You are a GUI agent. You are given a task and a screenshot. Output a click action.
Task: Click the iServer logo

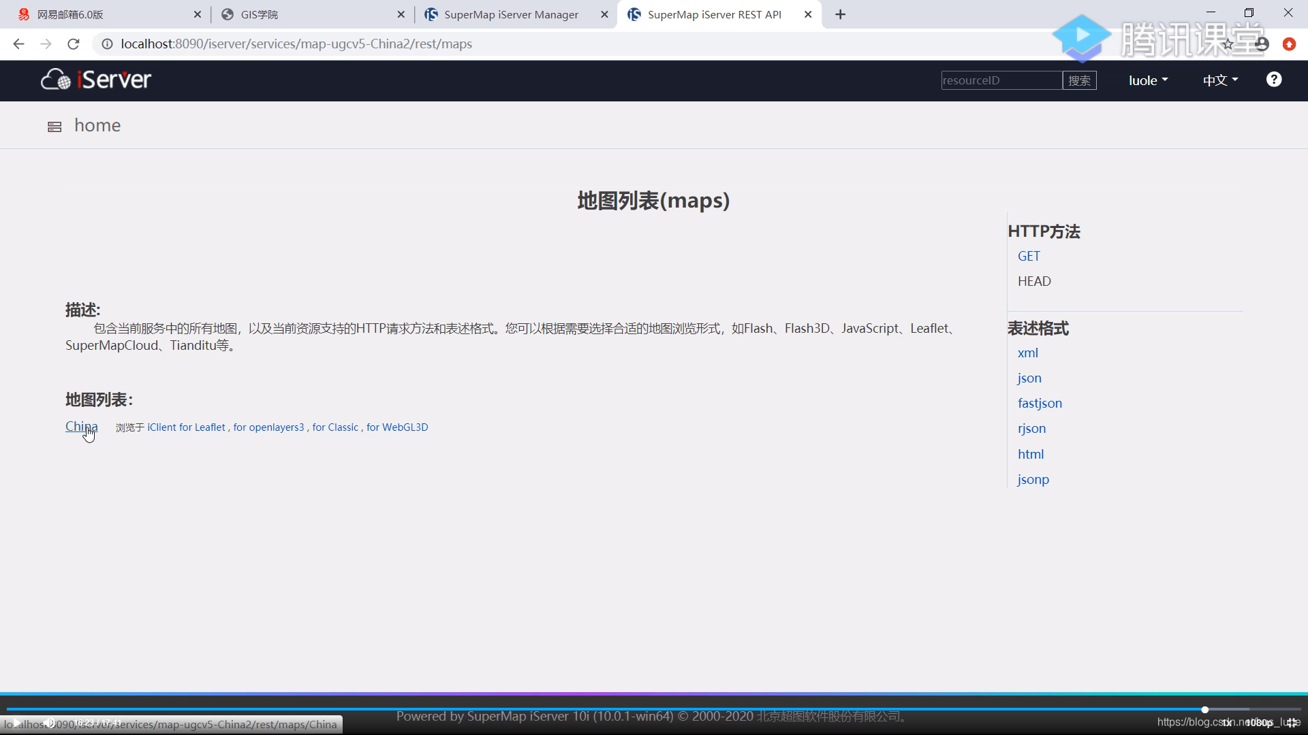(x=96, y=80)
